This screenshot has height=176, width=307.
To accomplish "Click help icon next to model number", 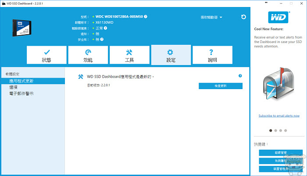I will 146,17.
